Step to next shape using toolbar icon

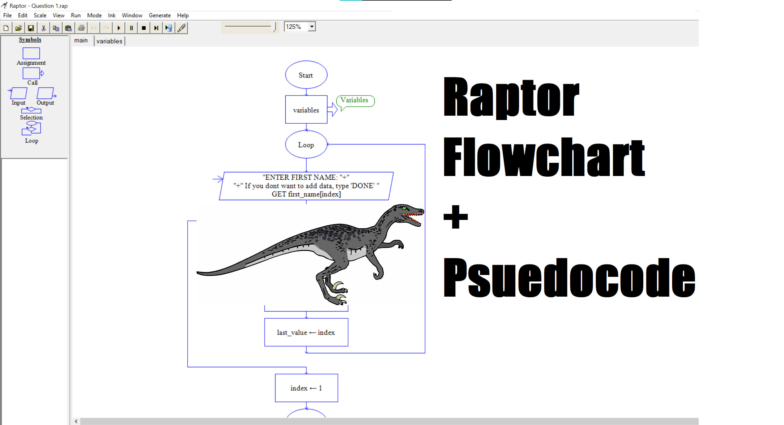point(156,28)
